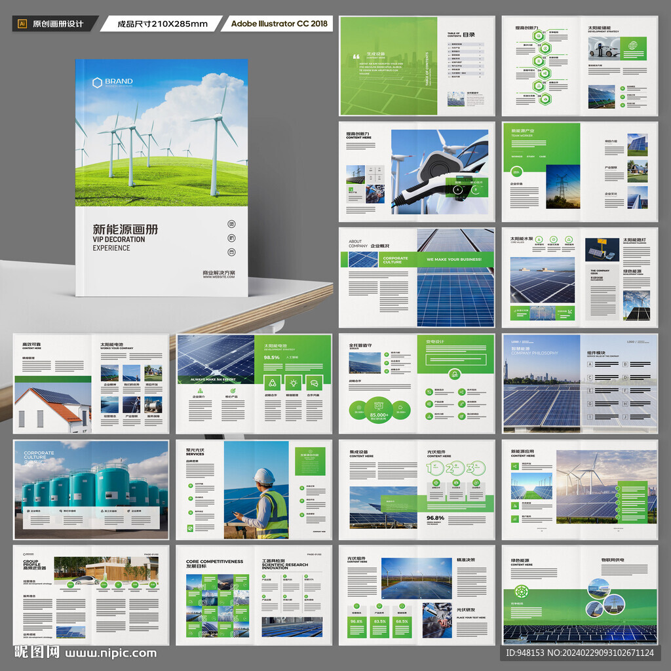
Task: Click the quotation mark icon beside '生成设备'
Action: (x=356, y=56)
